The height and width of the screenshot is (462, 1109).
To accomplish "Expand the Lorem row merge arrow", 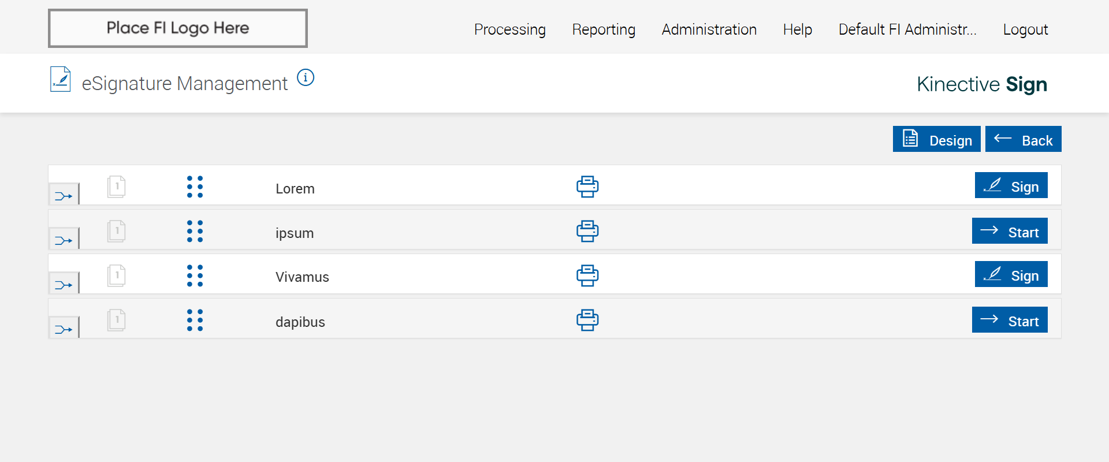I will click(64, 196).
